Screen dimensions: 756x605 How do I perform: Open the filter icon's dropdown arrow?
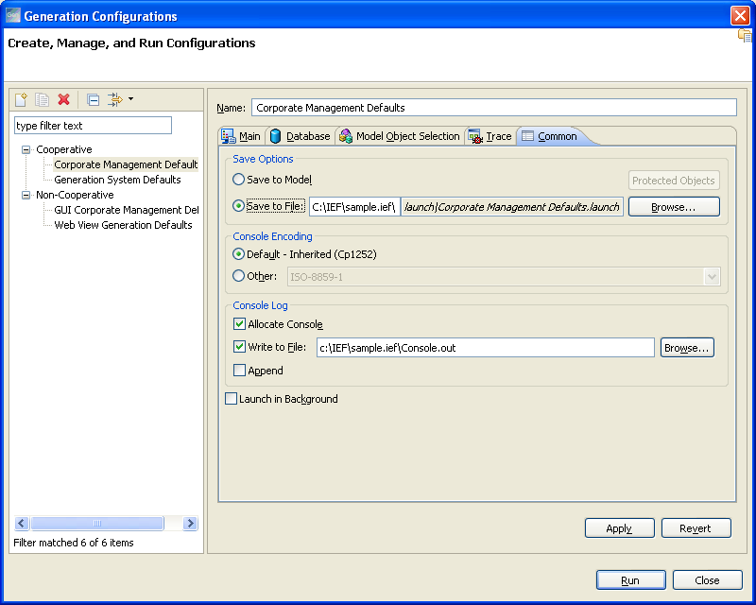(129, 99)
